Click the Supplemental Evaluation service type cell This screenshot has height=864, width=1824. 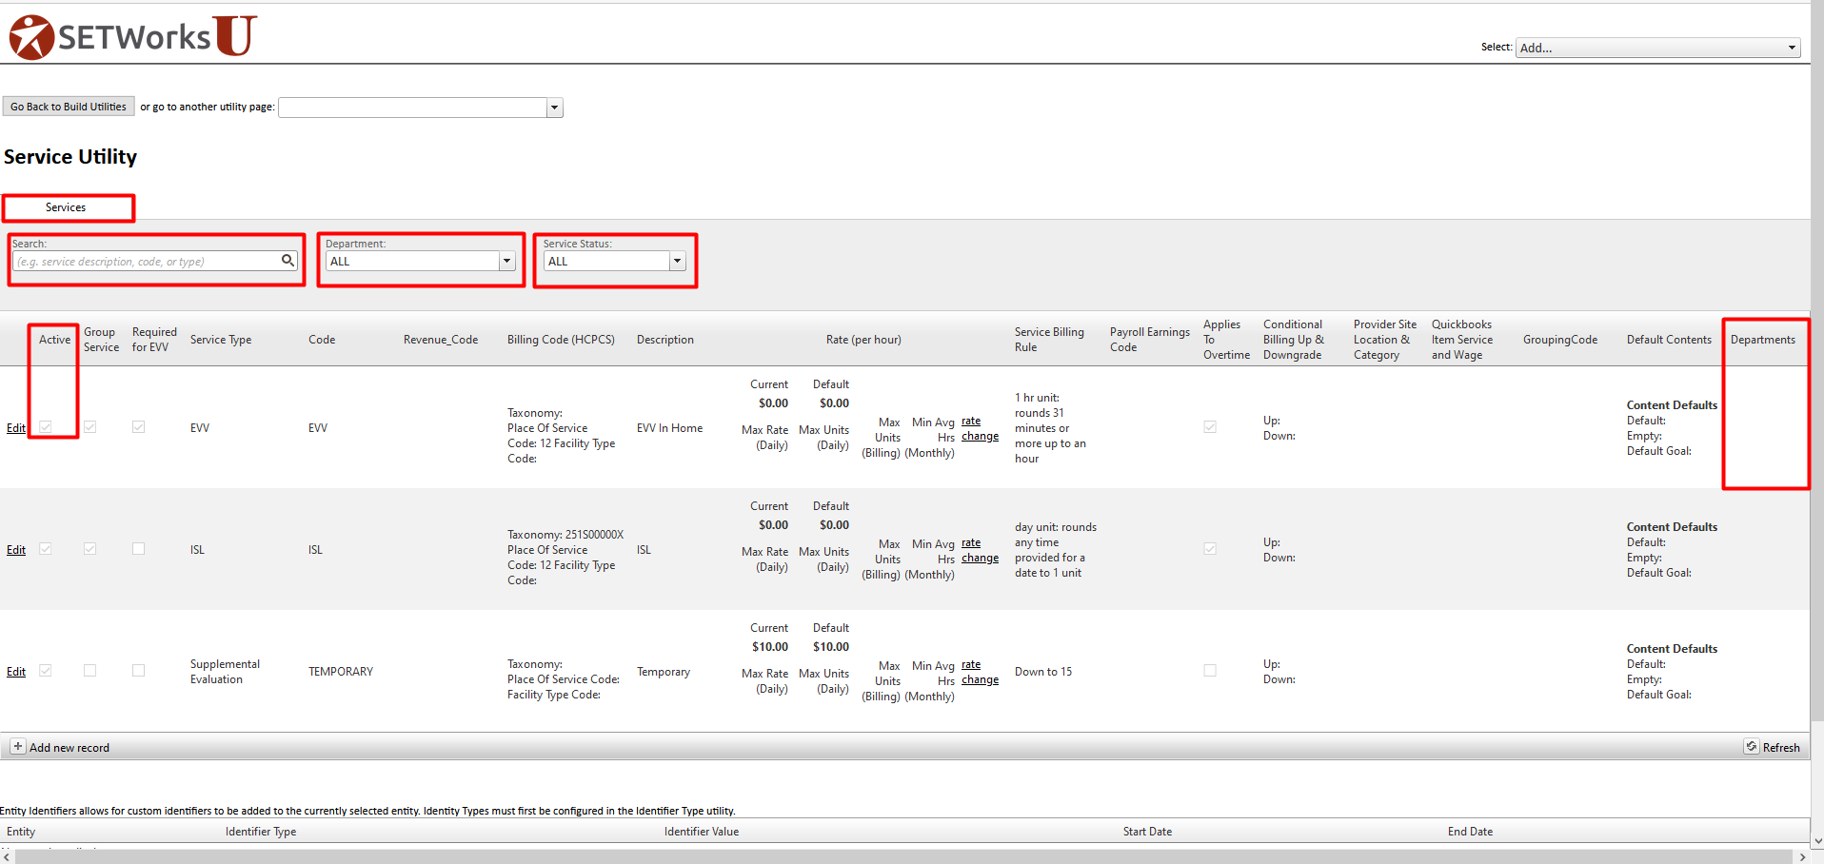(x=225, y=672)
